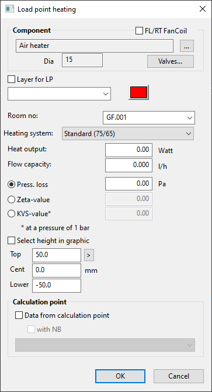Click the Flow capacity l/h field
Image resolution: width=212 pixels, height=392 pixels.
[x=128, y=165]
